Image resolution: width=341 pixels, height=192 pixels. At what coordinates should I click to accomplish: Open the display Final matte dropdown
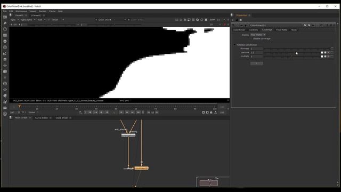(x=258, y=35)
